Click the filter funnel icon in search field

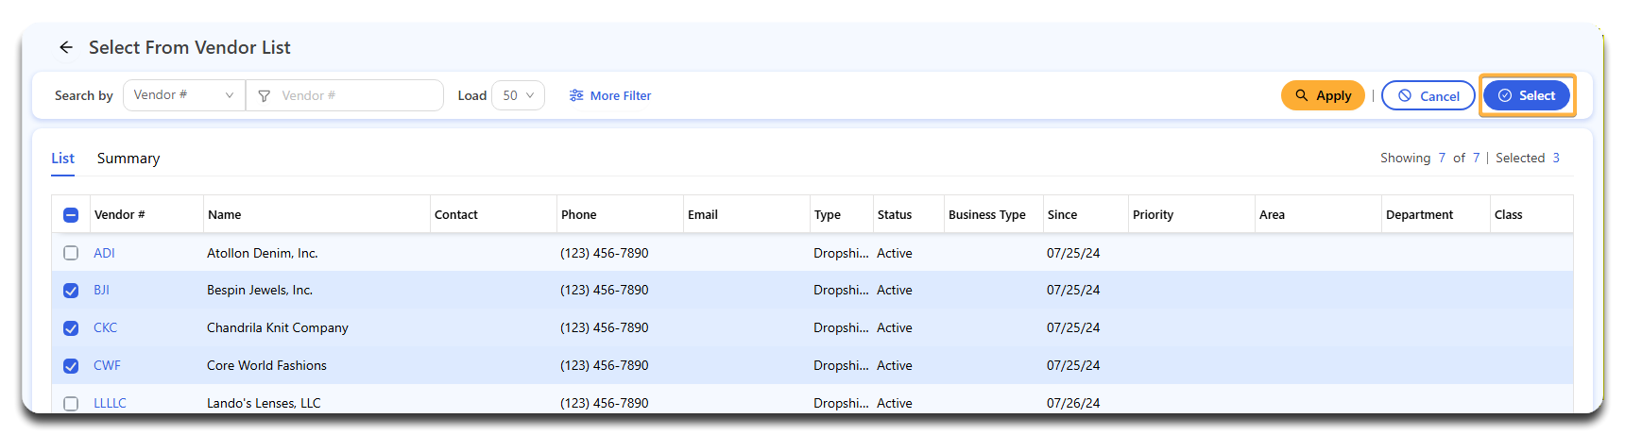click(265, 96)
